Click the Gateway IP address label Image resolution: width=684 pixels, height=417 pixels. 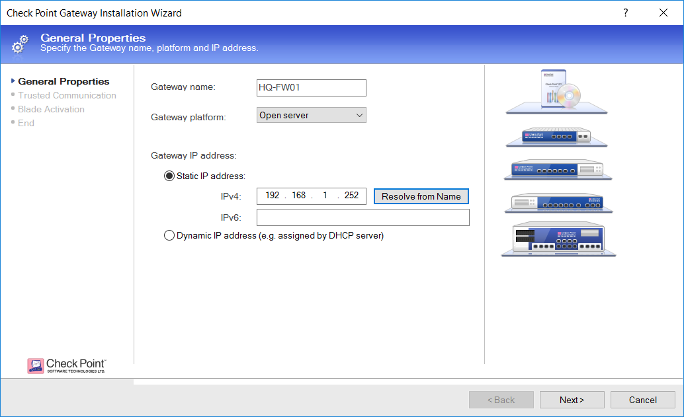coord(194,155)
